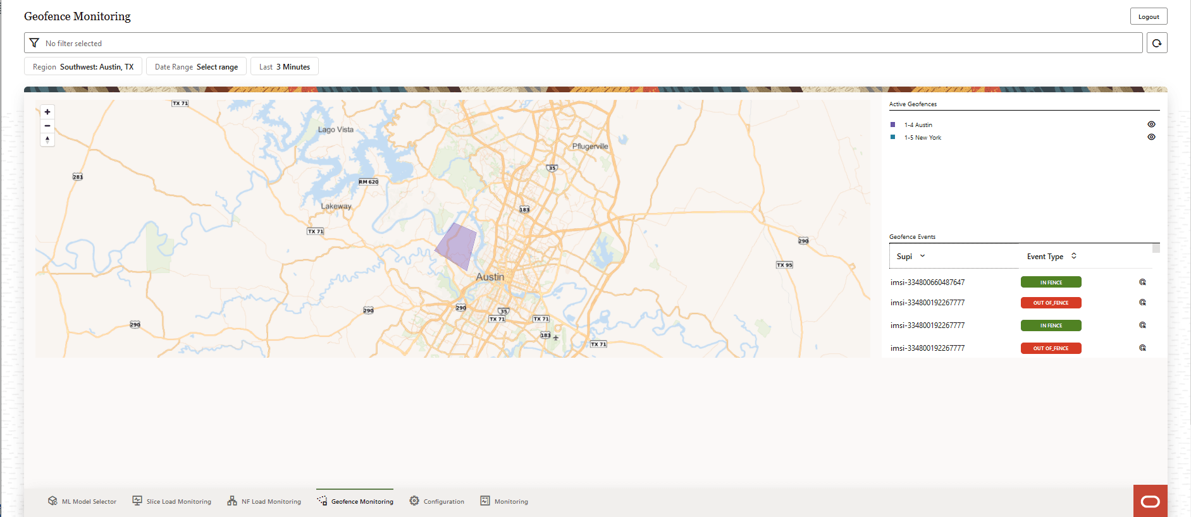The image size is (1191, 517).
Task: Locate last OUT OF_FENCE event row
Action: click(1142, 348)
